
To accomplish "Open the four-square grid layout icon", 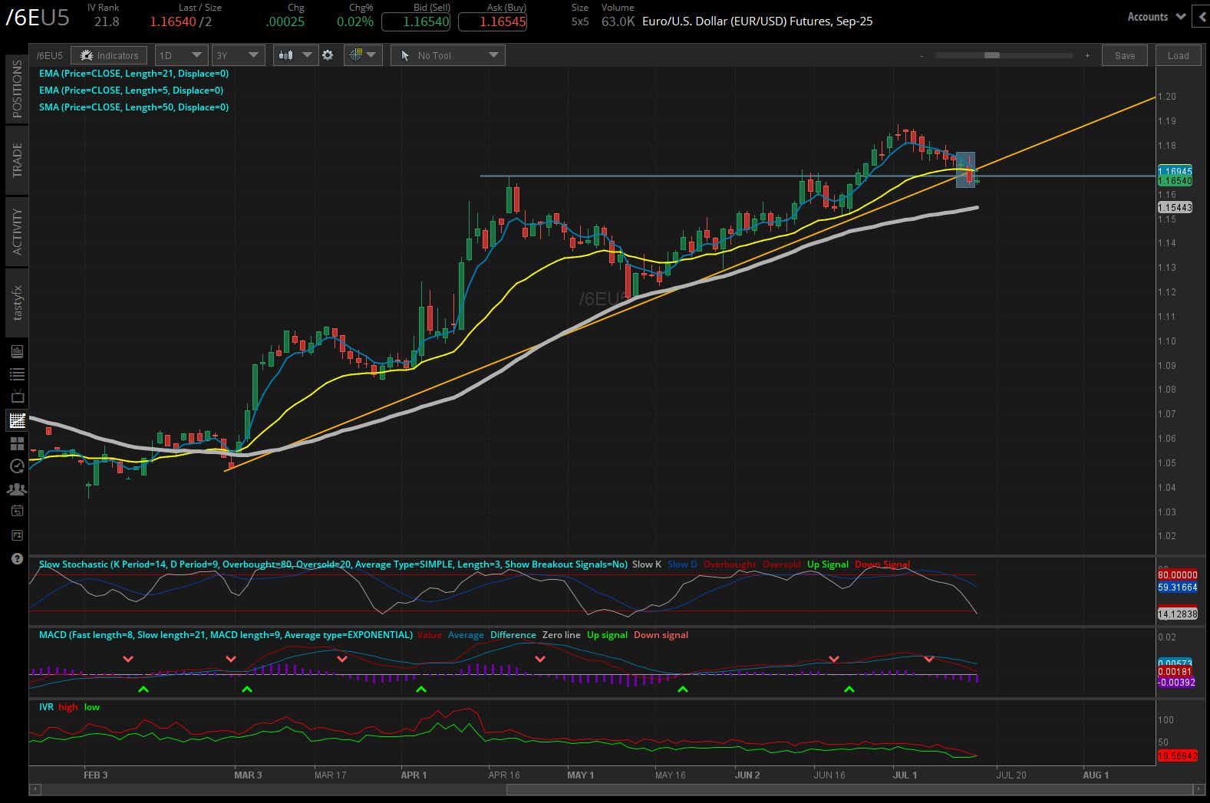I will point(17,443).
